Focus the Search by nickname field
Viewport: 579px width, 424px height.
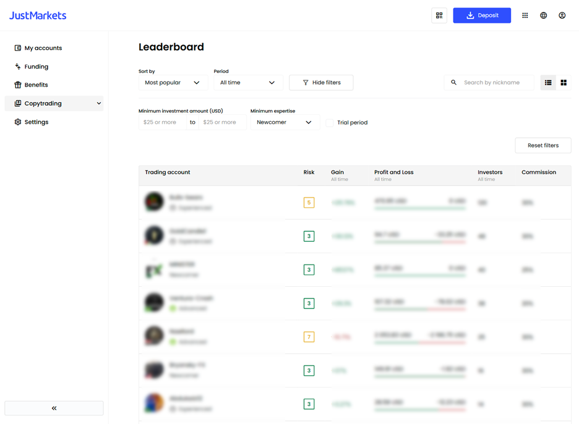pyautogui.click(x=489, y=83)
